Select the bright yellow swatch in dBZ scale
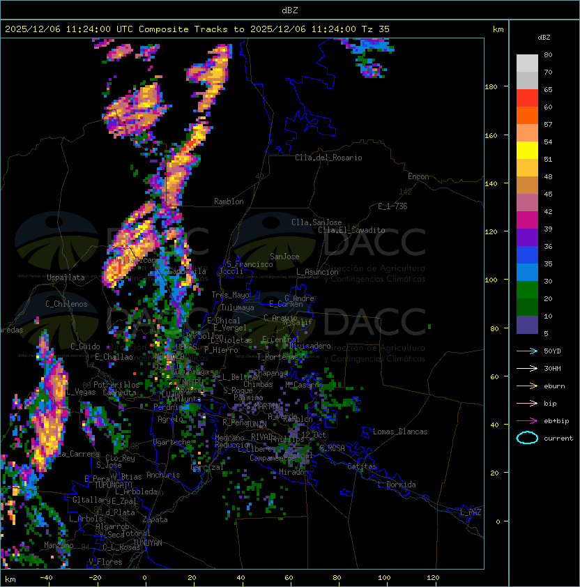This screenshot has height=587, width=580. coord(527,151)
